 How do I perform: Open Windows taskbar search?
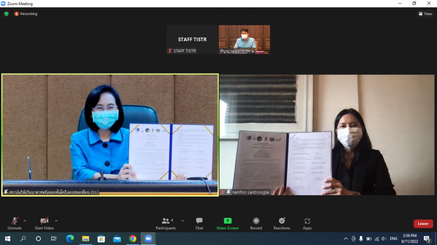pos(23,239)
